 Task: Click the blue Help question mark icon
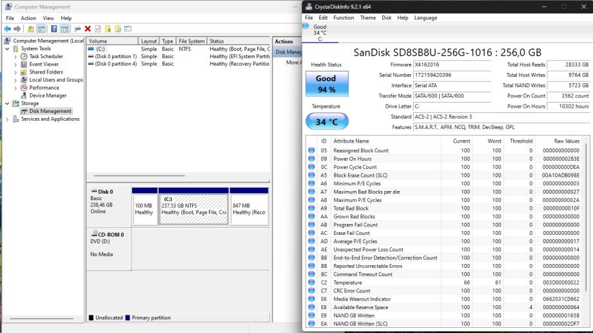pos(54,29)
